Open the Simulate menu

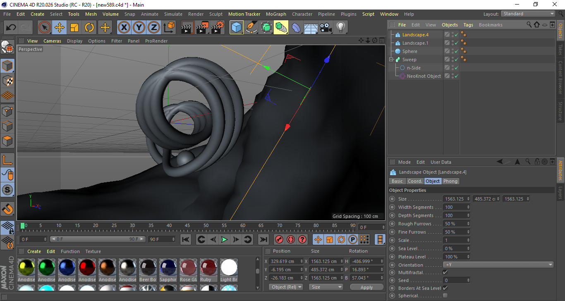(x=173, y=14)
